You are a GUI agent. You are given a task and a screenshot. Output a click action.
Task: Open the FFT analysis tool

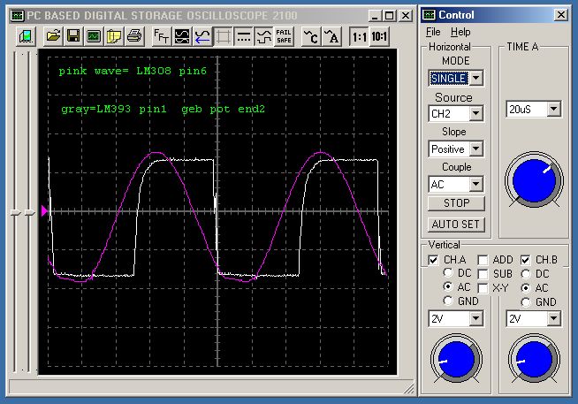[x=163, y=36]
